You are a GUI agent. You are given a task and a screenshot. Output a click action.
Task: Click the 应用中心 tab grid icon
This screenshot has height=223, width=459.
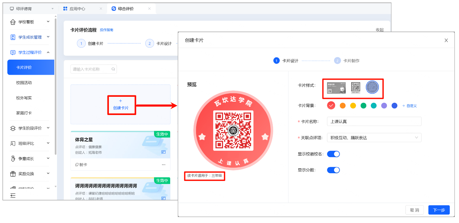pyautogui.click(x=65, y=9)
